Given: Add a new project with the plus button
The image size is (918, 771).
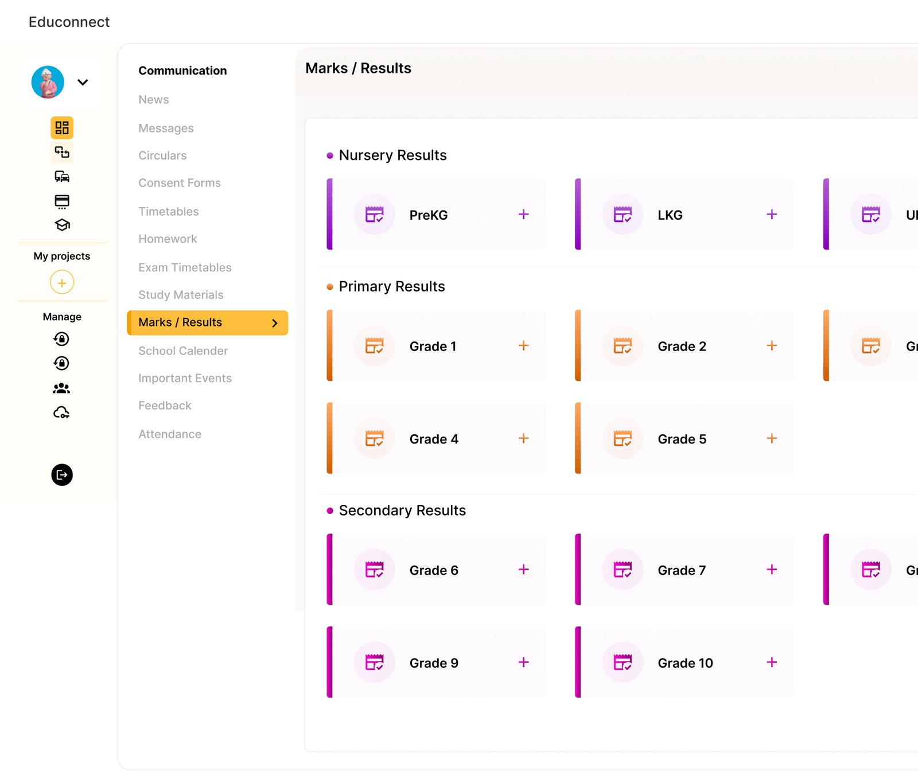Looking at the screenshot, I should tap(61, 282).
